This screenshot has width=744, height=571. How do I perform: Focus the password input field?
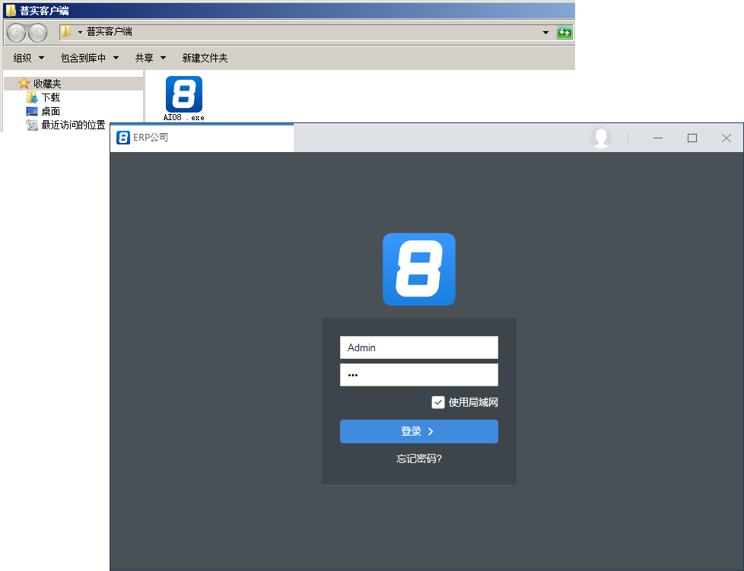click(418, 375)
